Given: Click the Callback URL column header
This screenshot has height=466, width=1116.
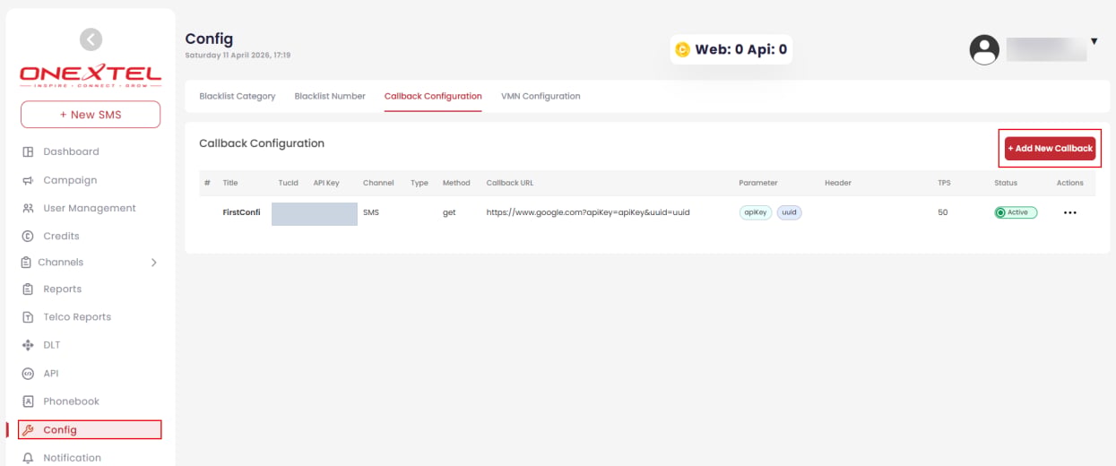Looking at the screenshot, I should click(x=510, y=183).
